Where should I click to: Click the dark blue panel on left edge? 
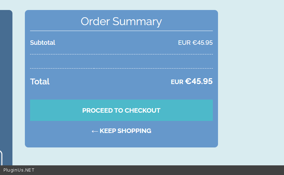[6, 69]
